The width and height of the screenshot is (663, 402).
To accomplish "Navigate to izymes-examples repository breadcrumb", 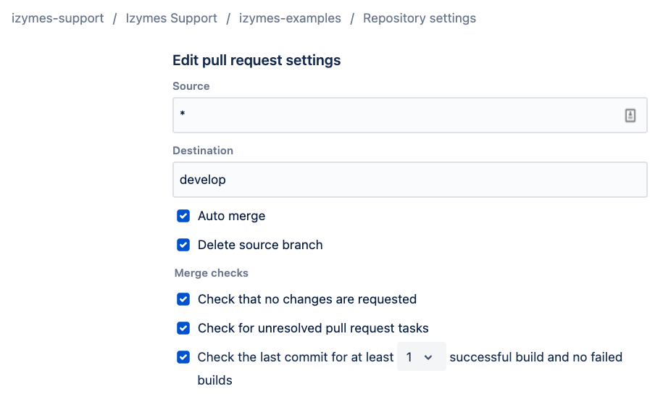I will [x=290, y=18].
